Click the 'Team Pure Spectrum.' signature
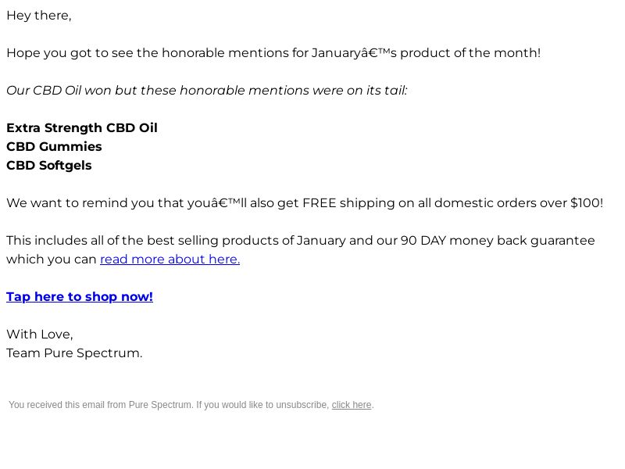 [74, 353]
